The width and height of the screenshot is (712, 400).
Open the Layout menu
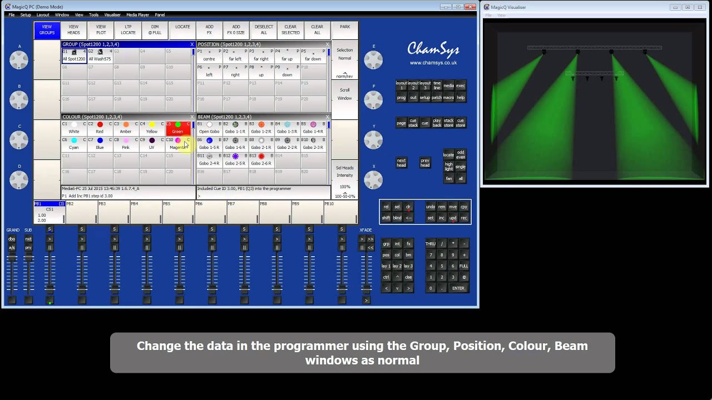point(43,15)
